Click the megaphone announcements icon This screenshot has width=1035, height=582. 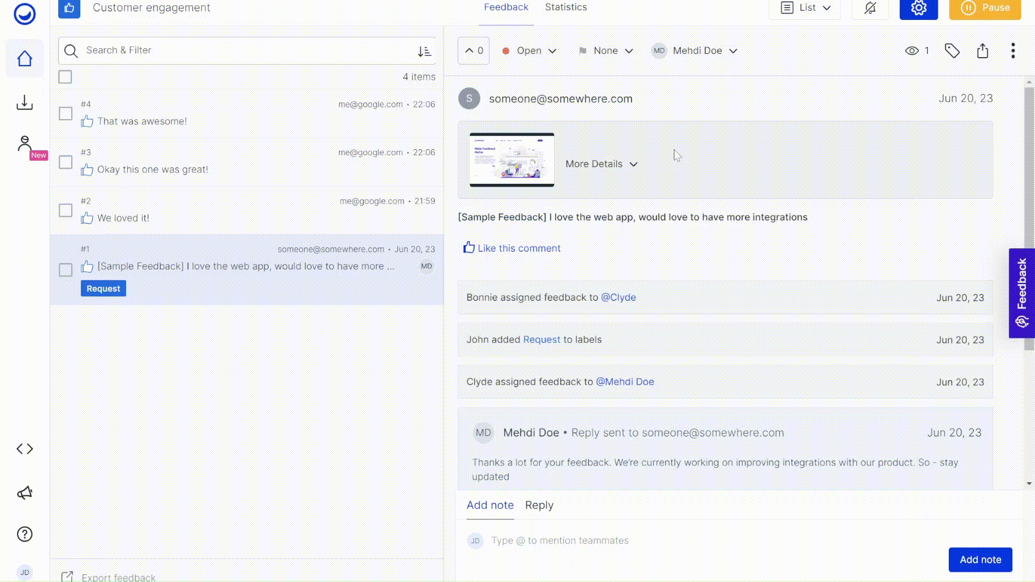click(25, 493)
